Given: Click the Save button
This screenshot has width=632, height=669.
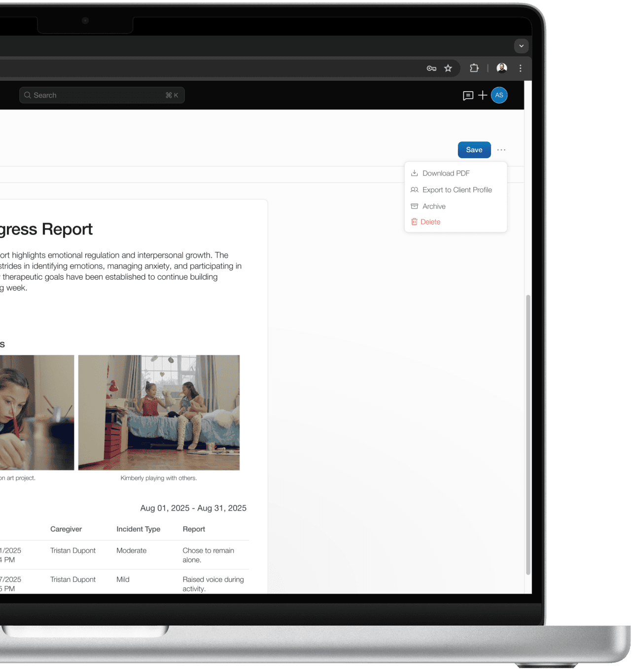Looking at the screenshot, I should (474, 150).
